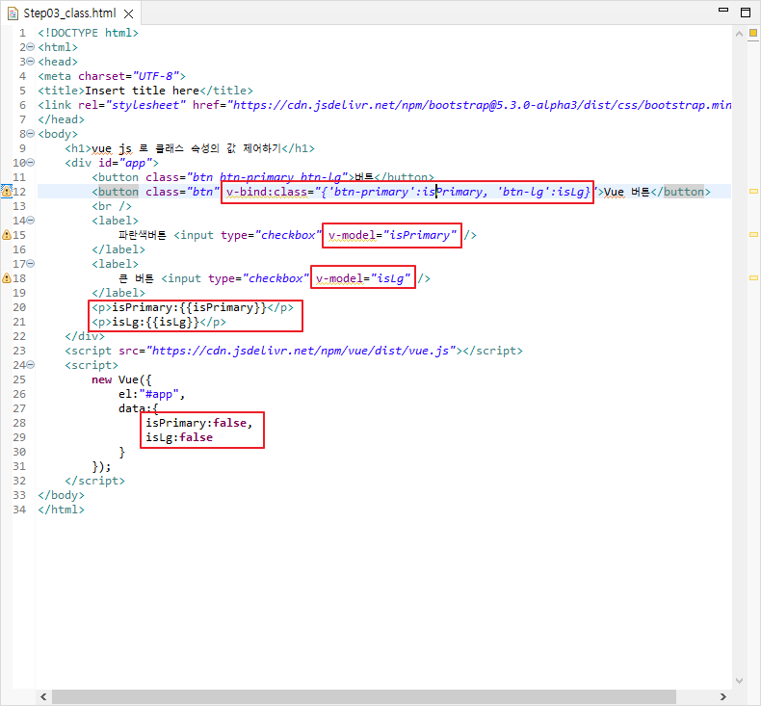761x706 pixels.
Task: Click the h1 heading text on line 9
Action: [186, 148]
